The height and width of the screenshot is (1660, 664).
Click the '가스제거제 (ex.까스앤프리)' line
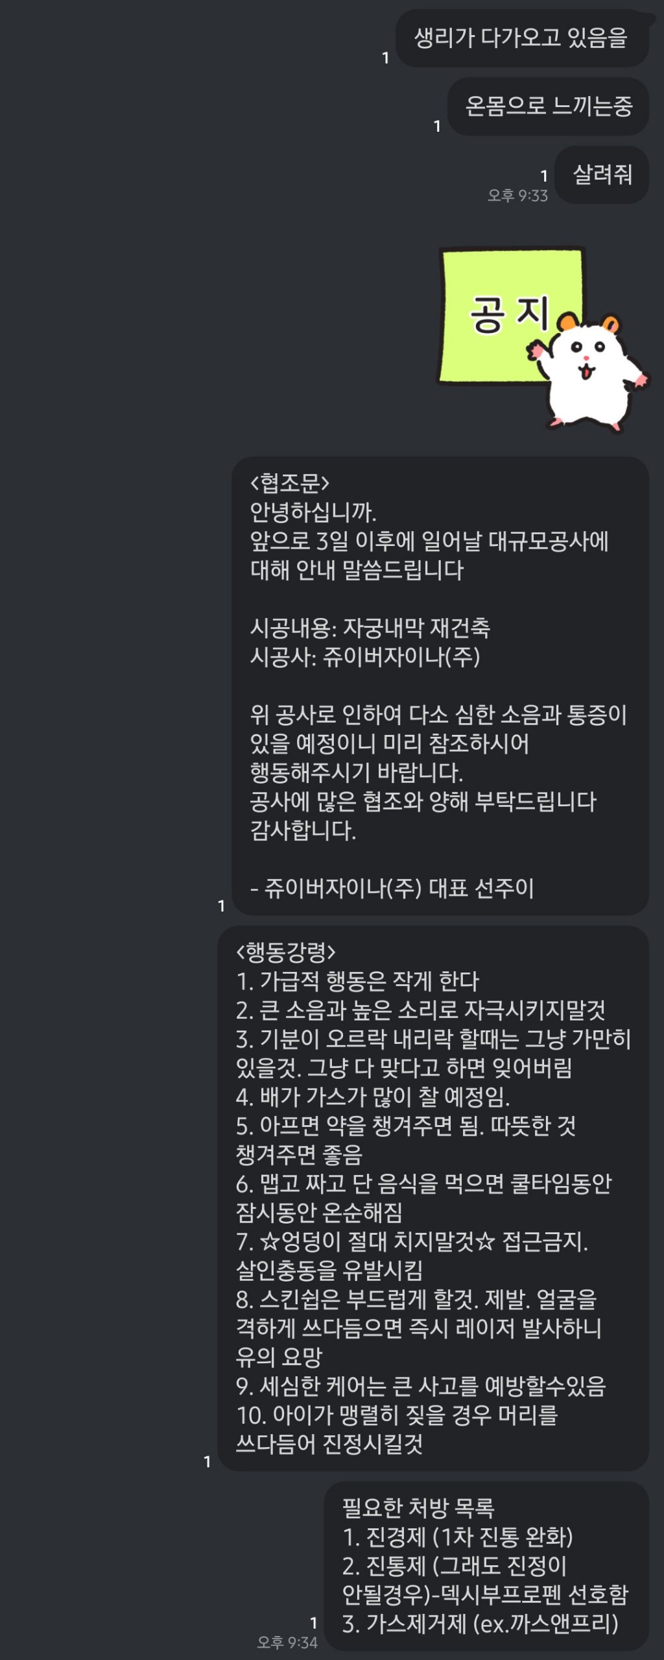[x=480, y=1624]
